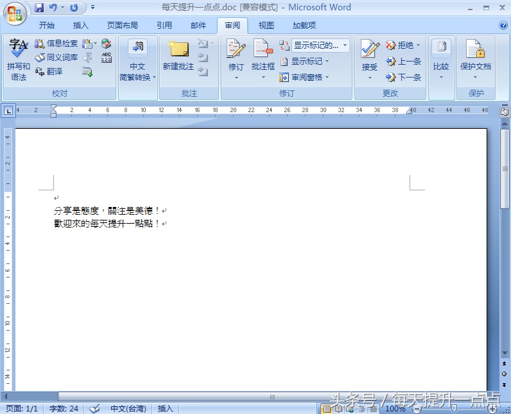Click the zoom out minus button
This screenshot has width=511, height=414.
pos(416,409)
